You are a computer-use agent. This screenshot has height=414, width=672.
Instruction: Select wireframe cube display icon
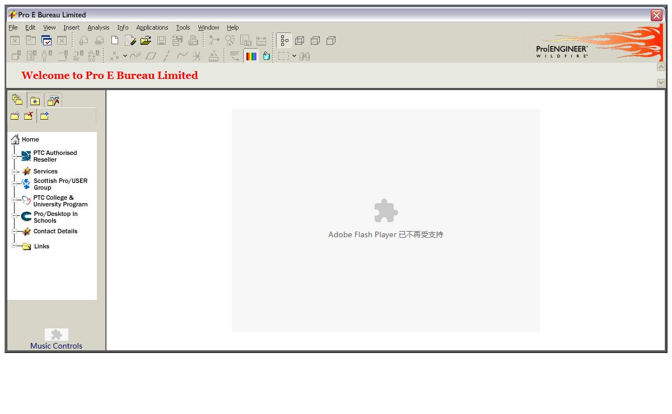[x=300, y=40]
